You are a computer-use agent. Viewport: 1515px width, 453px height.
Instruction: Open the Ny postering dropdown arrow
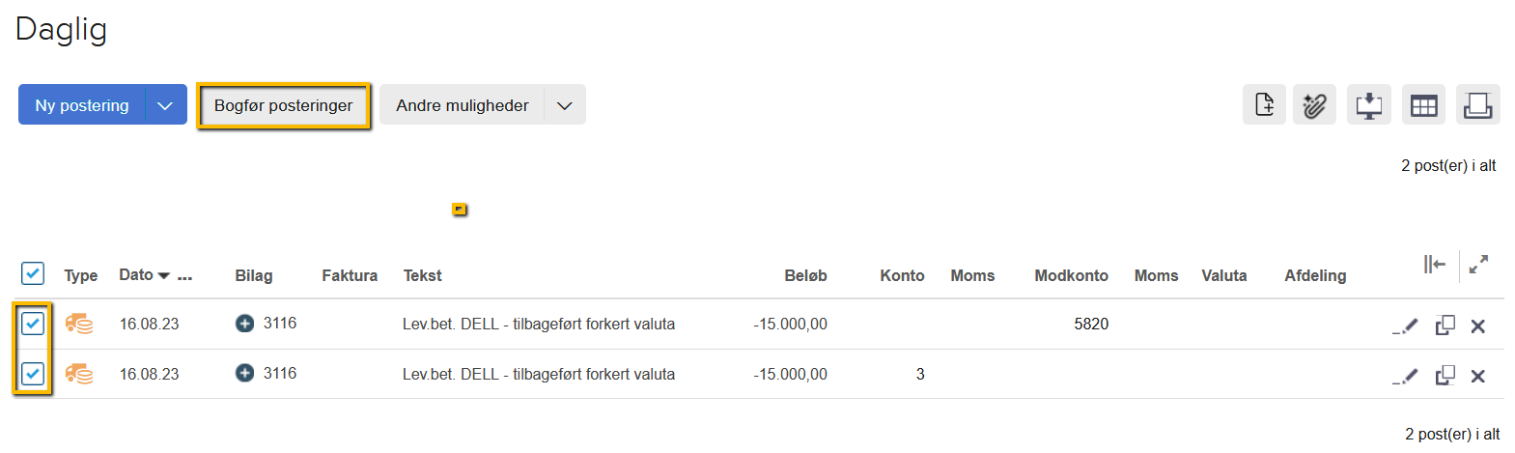[x=165, y=105]
